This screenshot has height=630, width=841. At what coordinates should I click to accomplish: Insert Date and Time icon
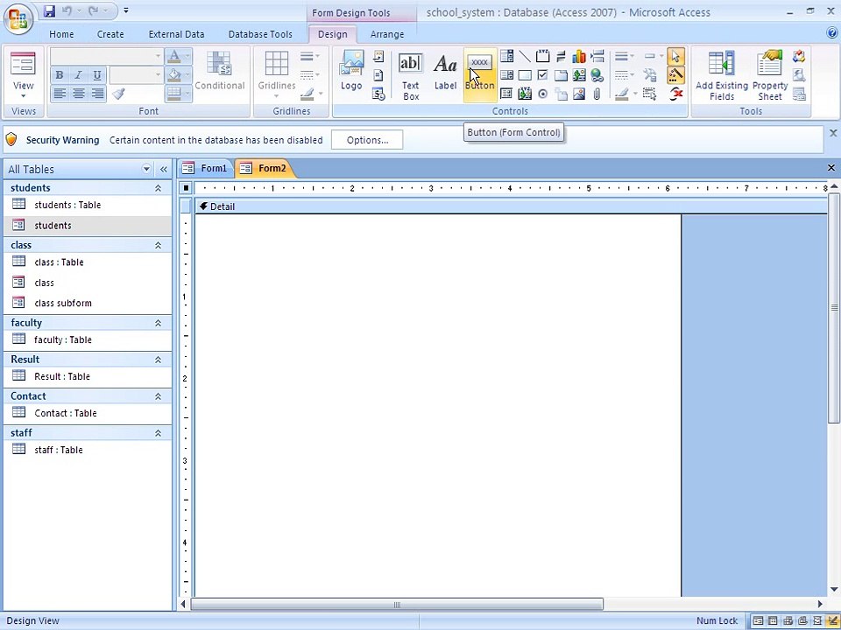pos(378,94)
